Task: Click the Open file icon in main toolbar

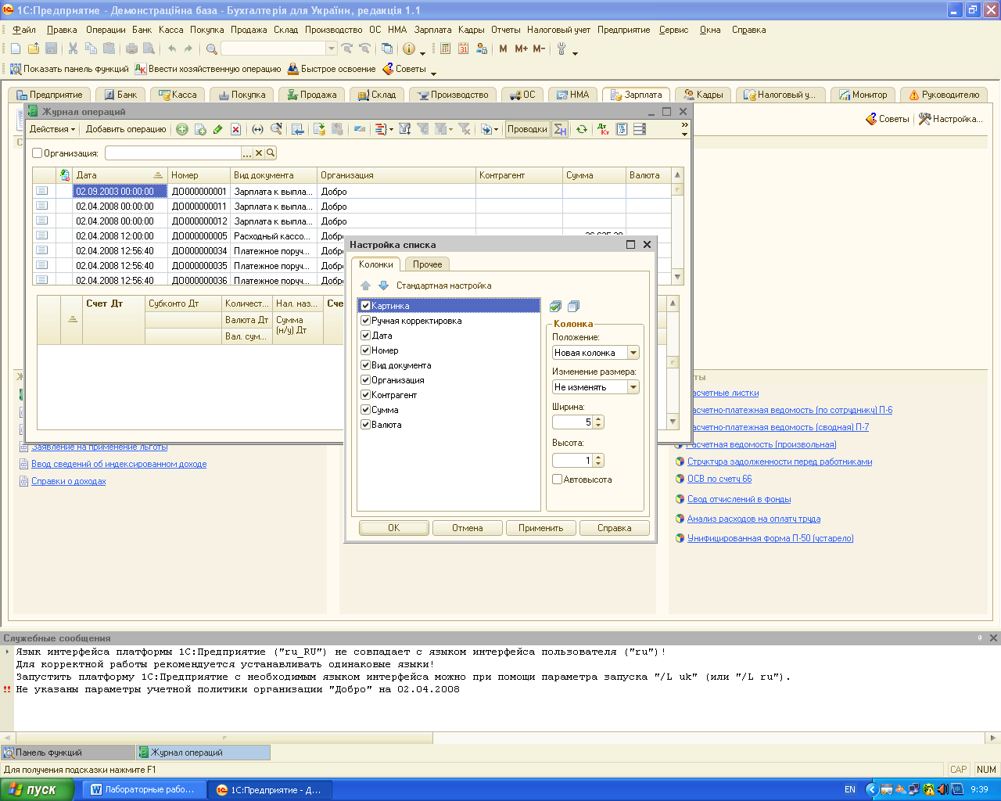Action: (x=34, y=48)
